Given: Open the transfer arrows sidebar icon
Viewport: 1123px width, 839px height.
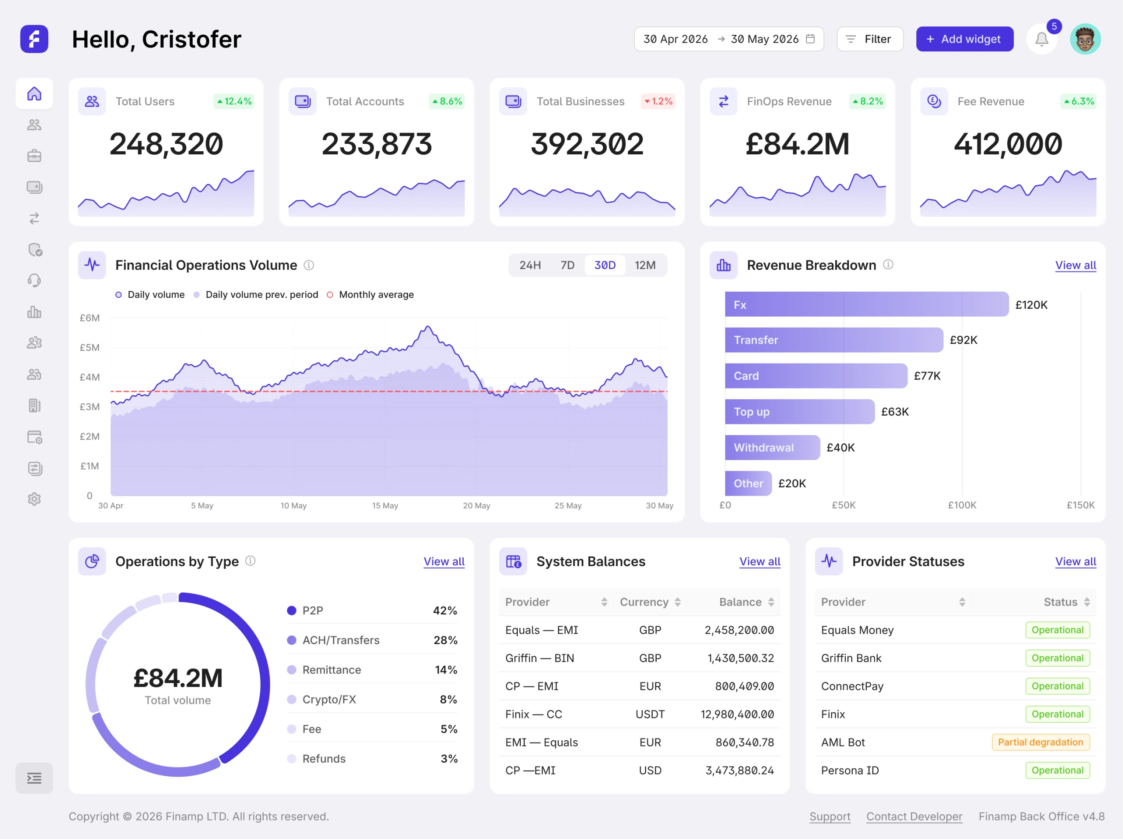Looking at the screenshot, I should 34,218.
